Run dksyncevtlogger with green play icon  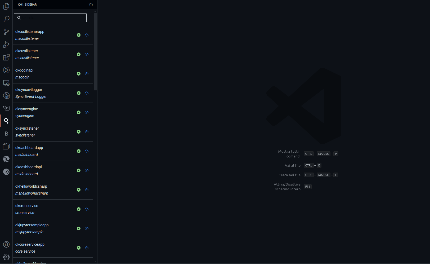pos(79,93)
